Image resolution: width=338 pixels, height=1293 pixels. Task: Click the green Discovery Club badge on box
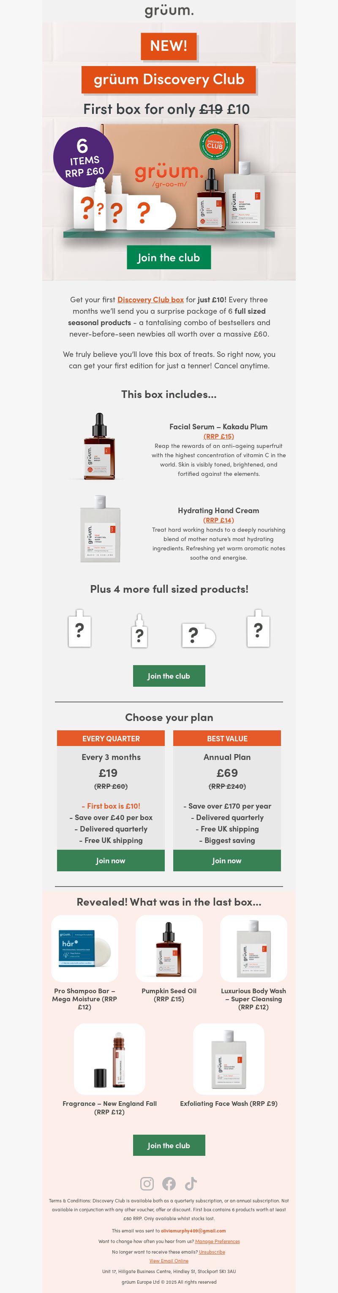coord(215,144)
